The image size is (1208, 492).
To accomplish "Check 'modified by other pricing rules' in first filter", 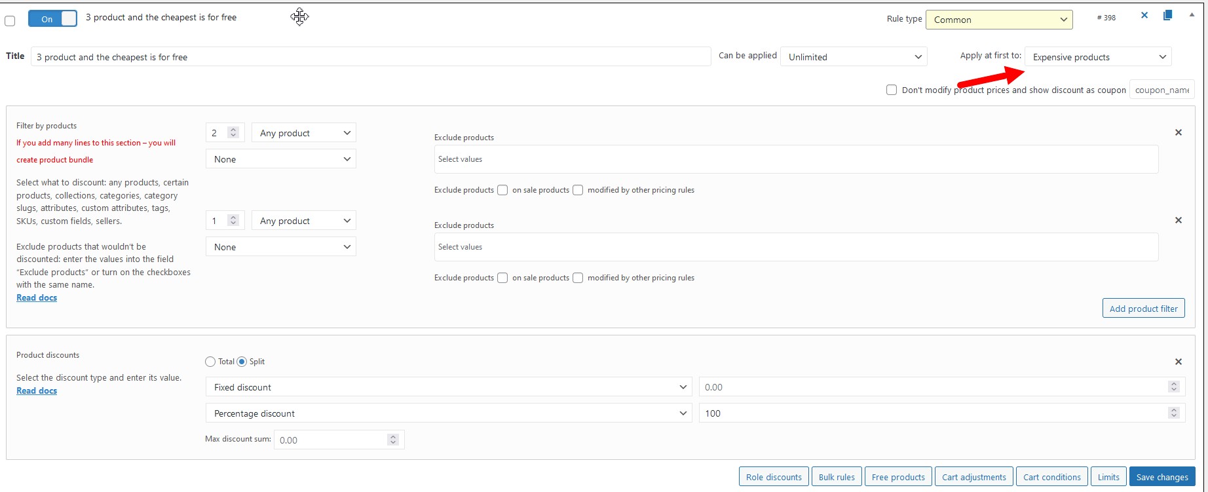I will tap(578, 190).
